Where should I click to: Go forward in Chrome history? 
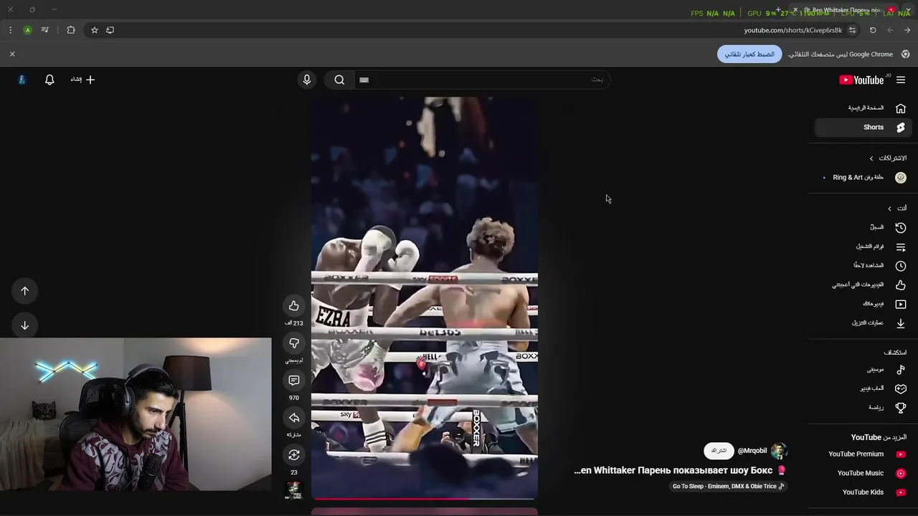click(x=890, y=30)
